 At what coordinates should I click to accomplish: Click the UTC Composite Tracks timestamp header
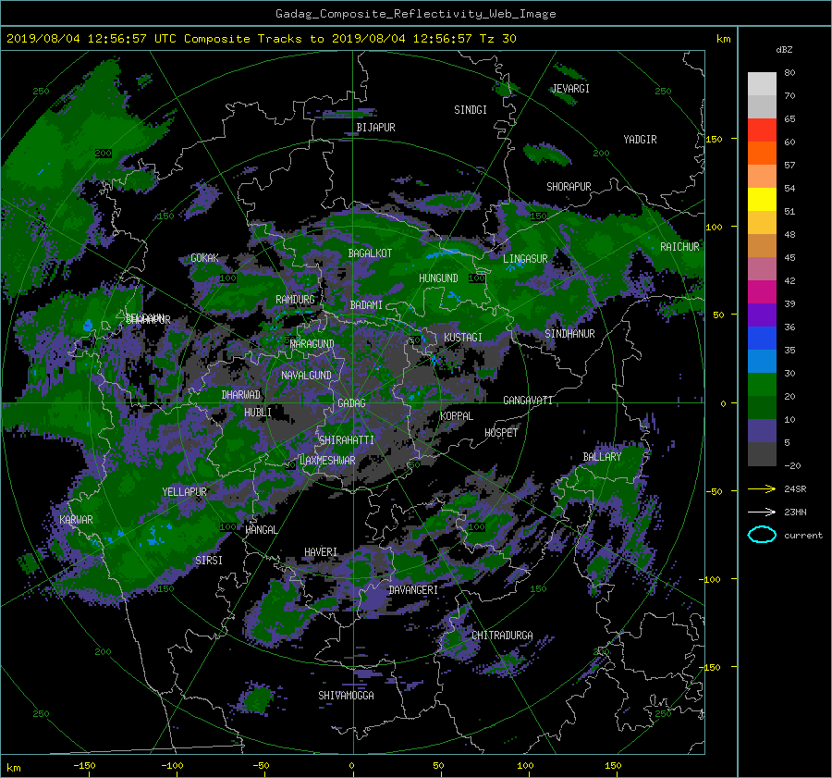(x=261, y=39)
